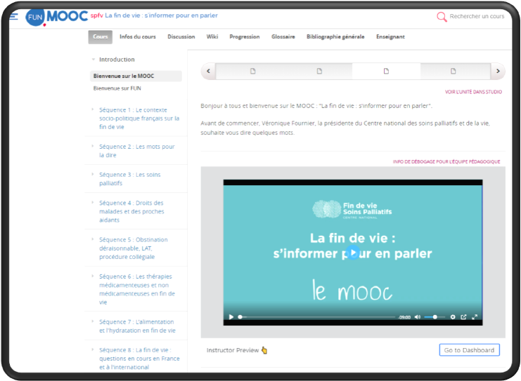Open the hamburger menu next to FUN logo
Viewport: 521px width, 381px height.
coord(13,16)
